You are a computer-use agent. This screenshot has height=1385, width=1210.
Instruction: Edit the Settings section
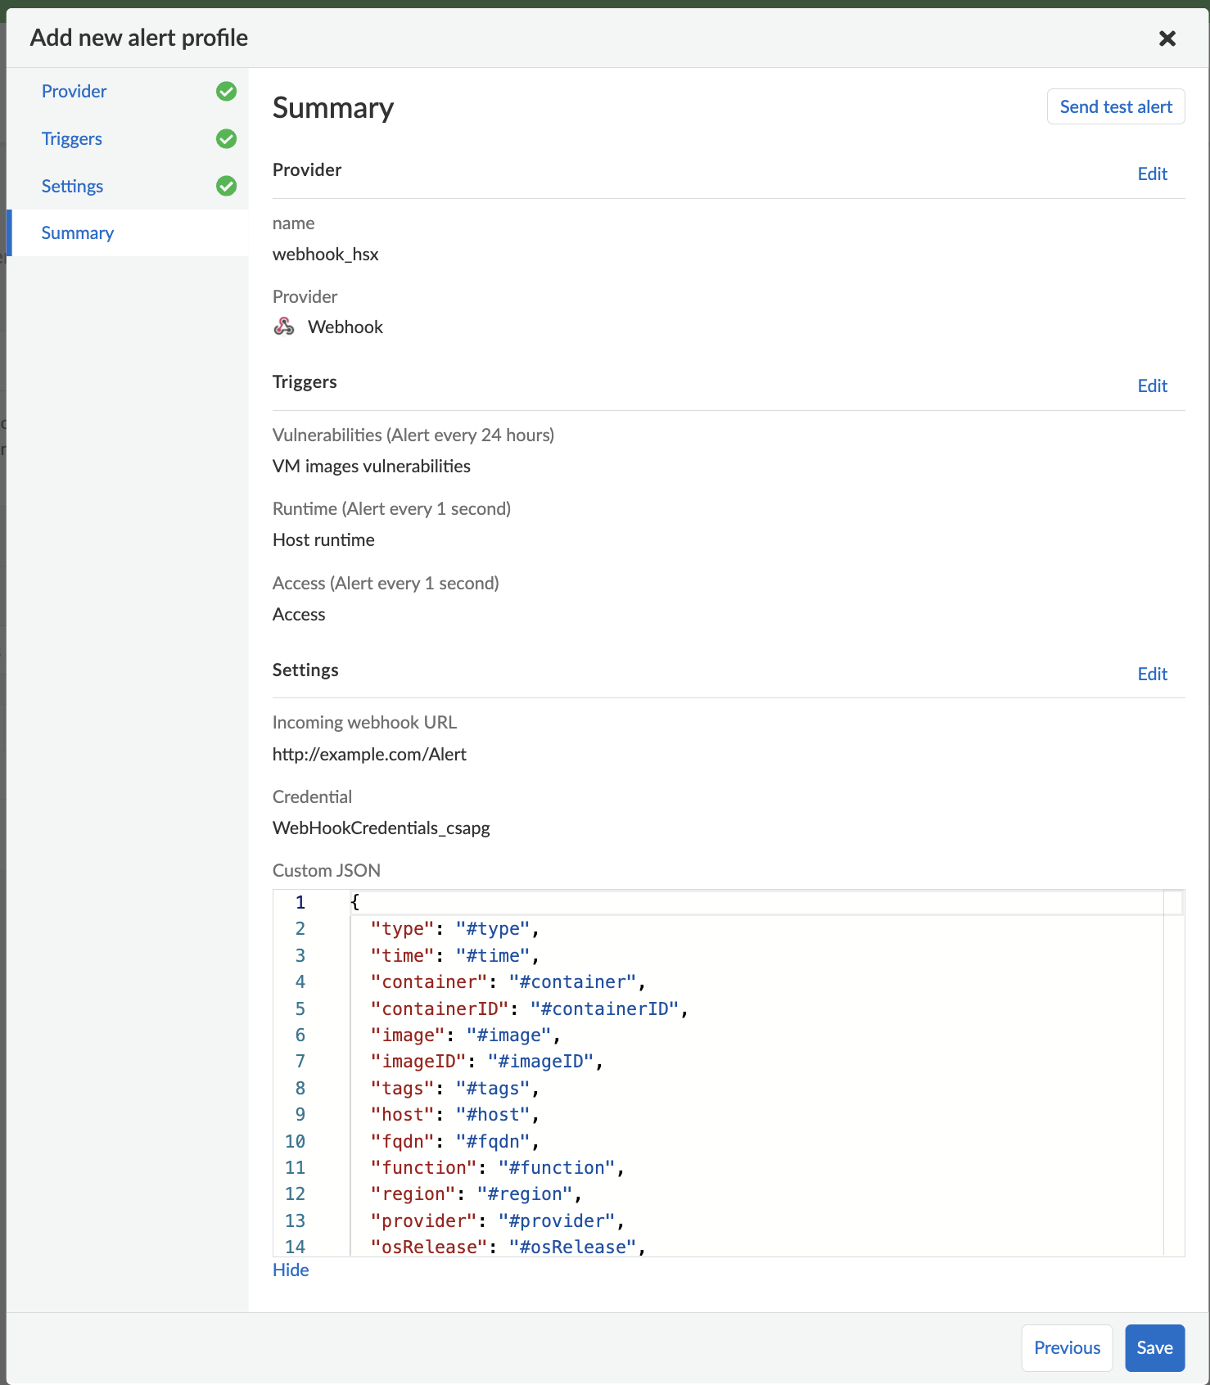(x=1153, y=674)
